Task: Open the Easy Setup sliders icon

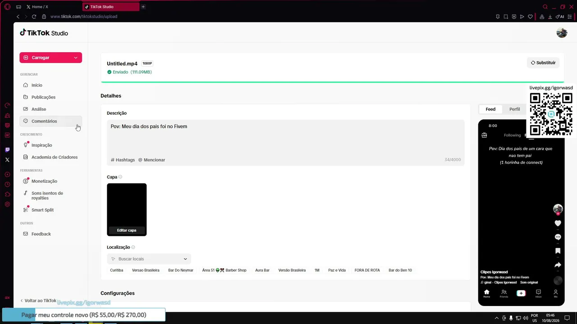Action: pos(570,17)
